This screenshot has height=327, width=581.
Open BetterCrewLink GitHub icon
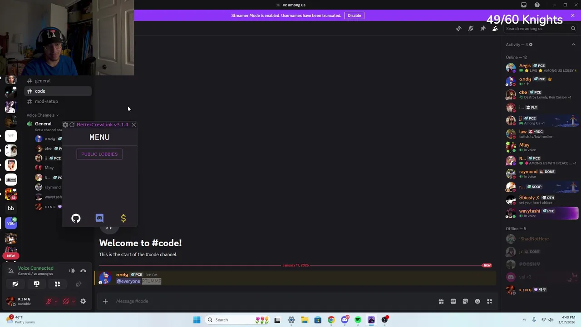pyautogui.click(x=76, y=218)
